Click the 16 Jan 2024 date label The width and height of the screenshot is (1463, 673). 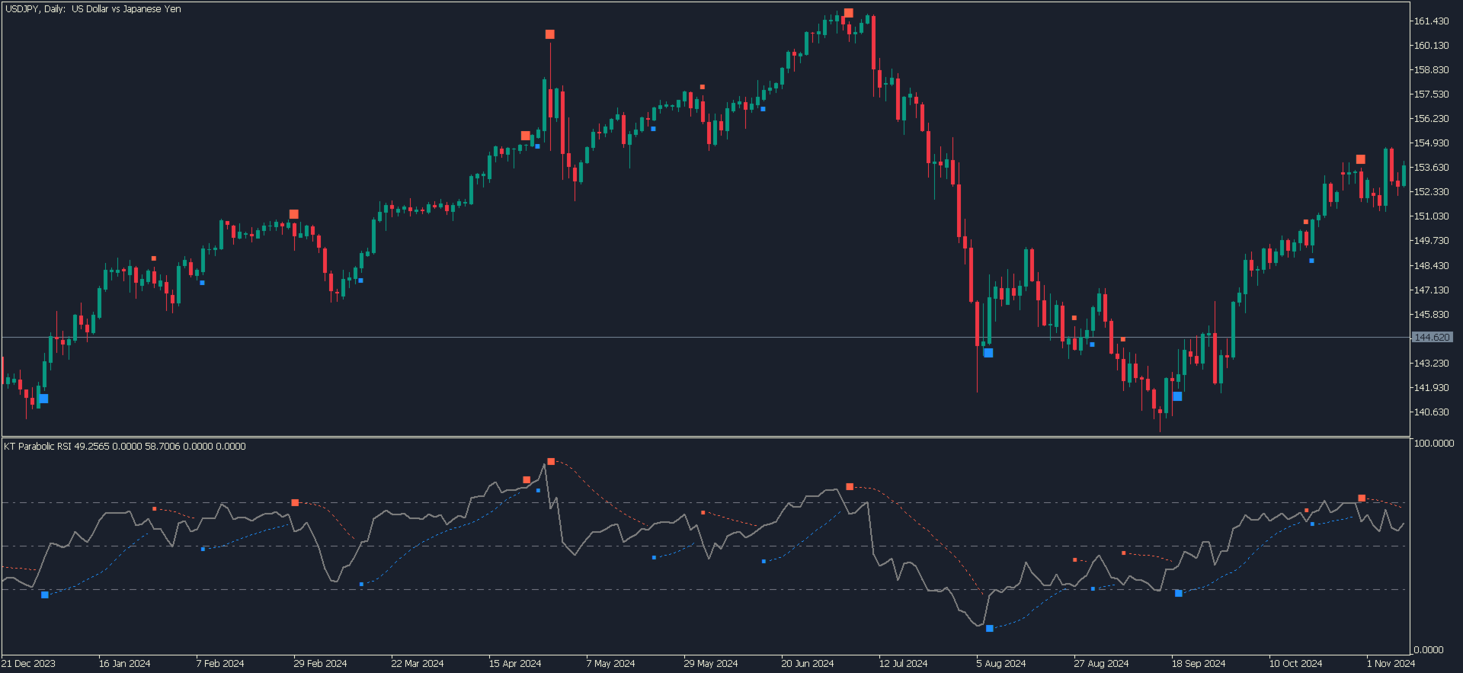pyautogui.click(x=125, y=664)
